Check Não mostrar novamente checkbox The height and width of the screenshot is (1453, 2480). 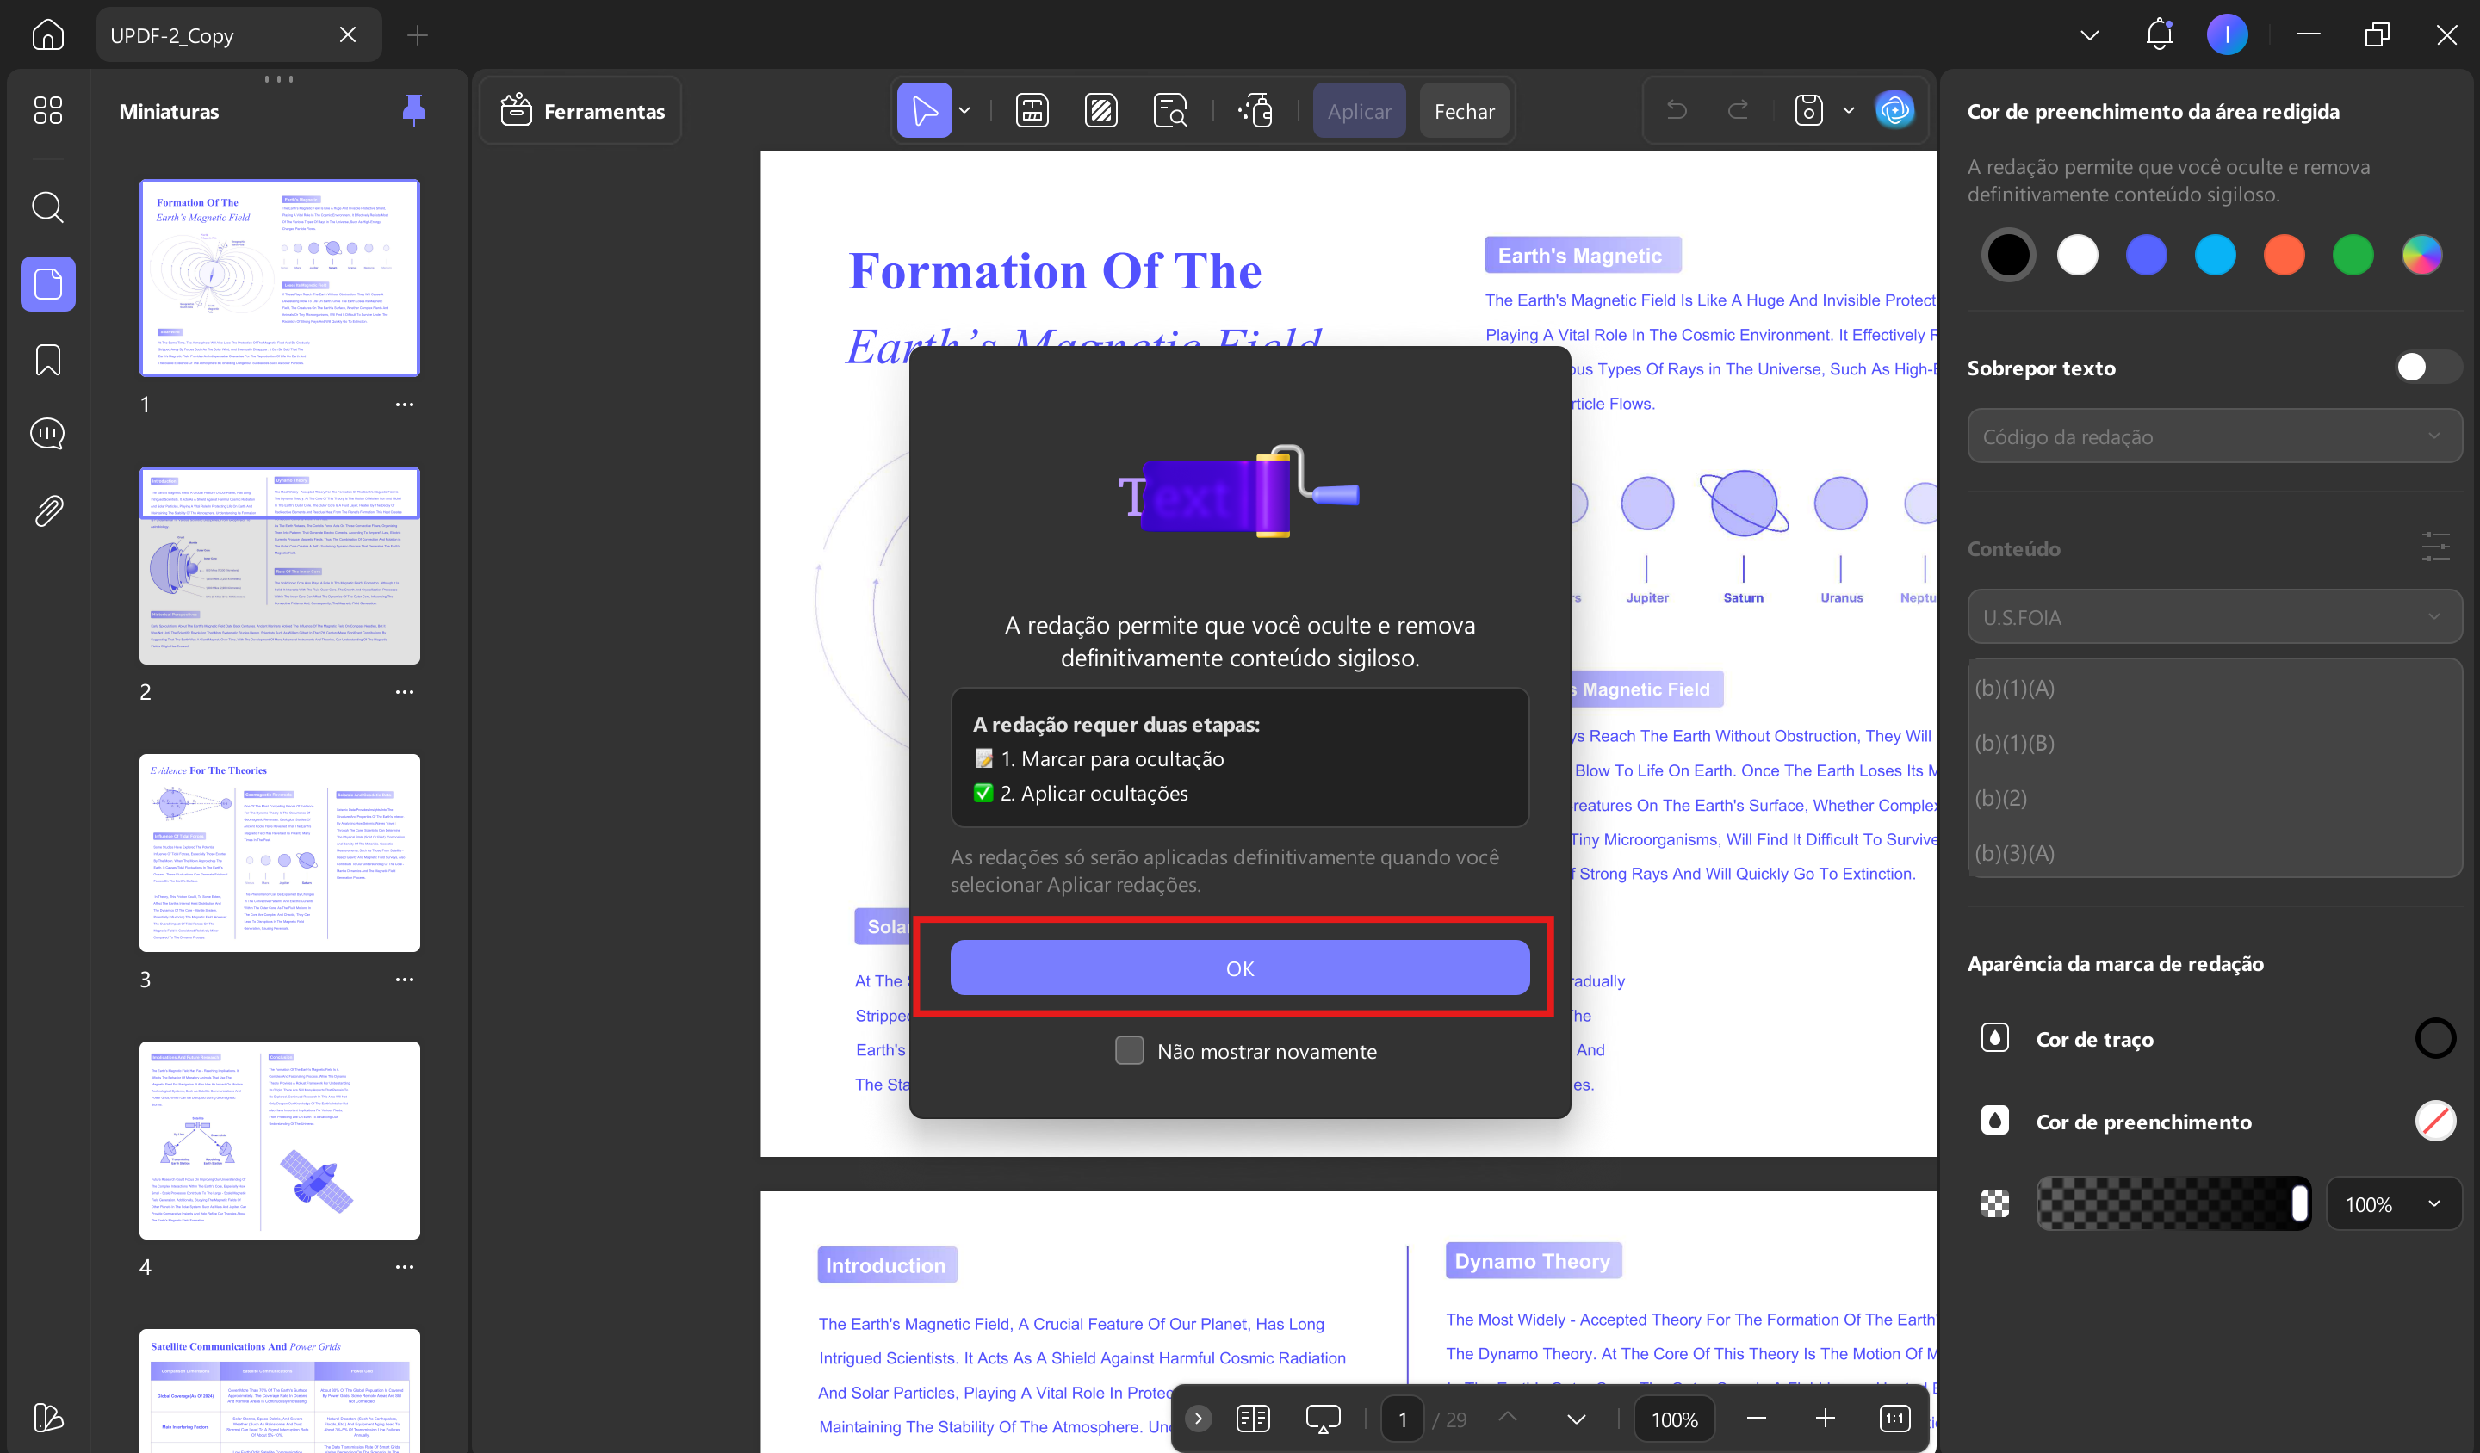click(1129, 1051)
